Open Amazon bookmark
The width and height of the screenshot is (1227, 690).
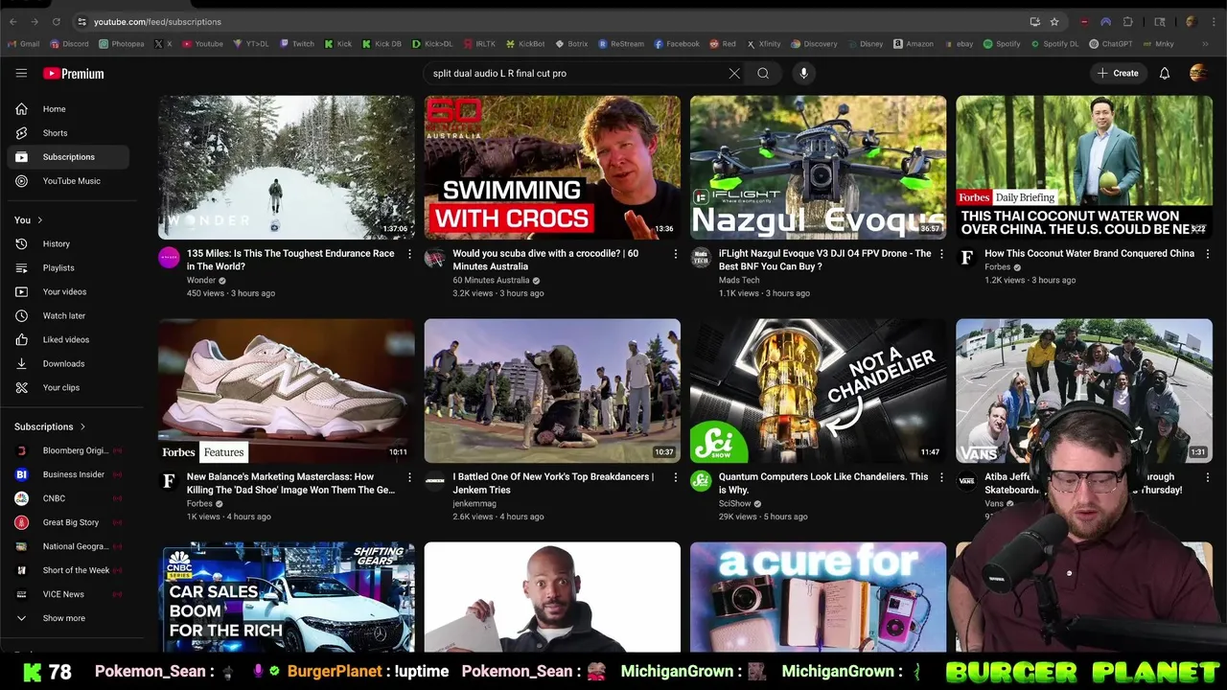coord(913,44)
